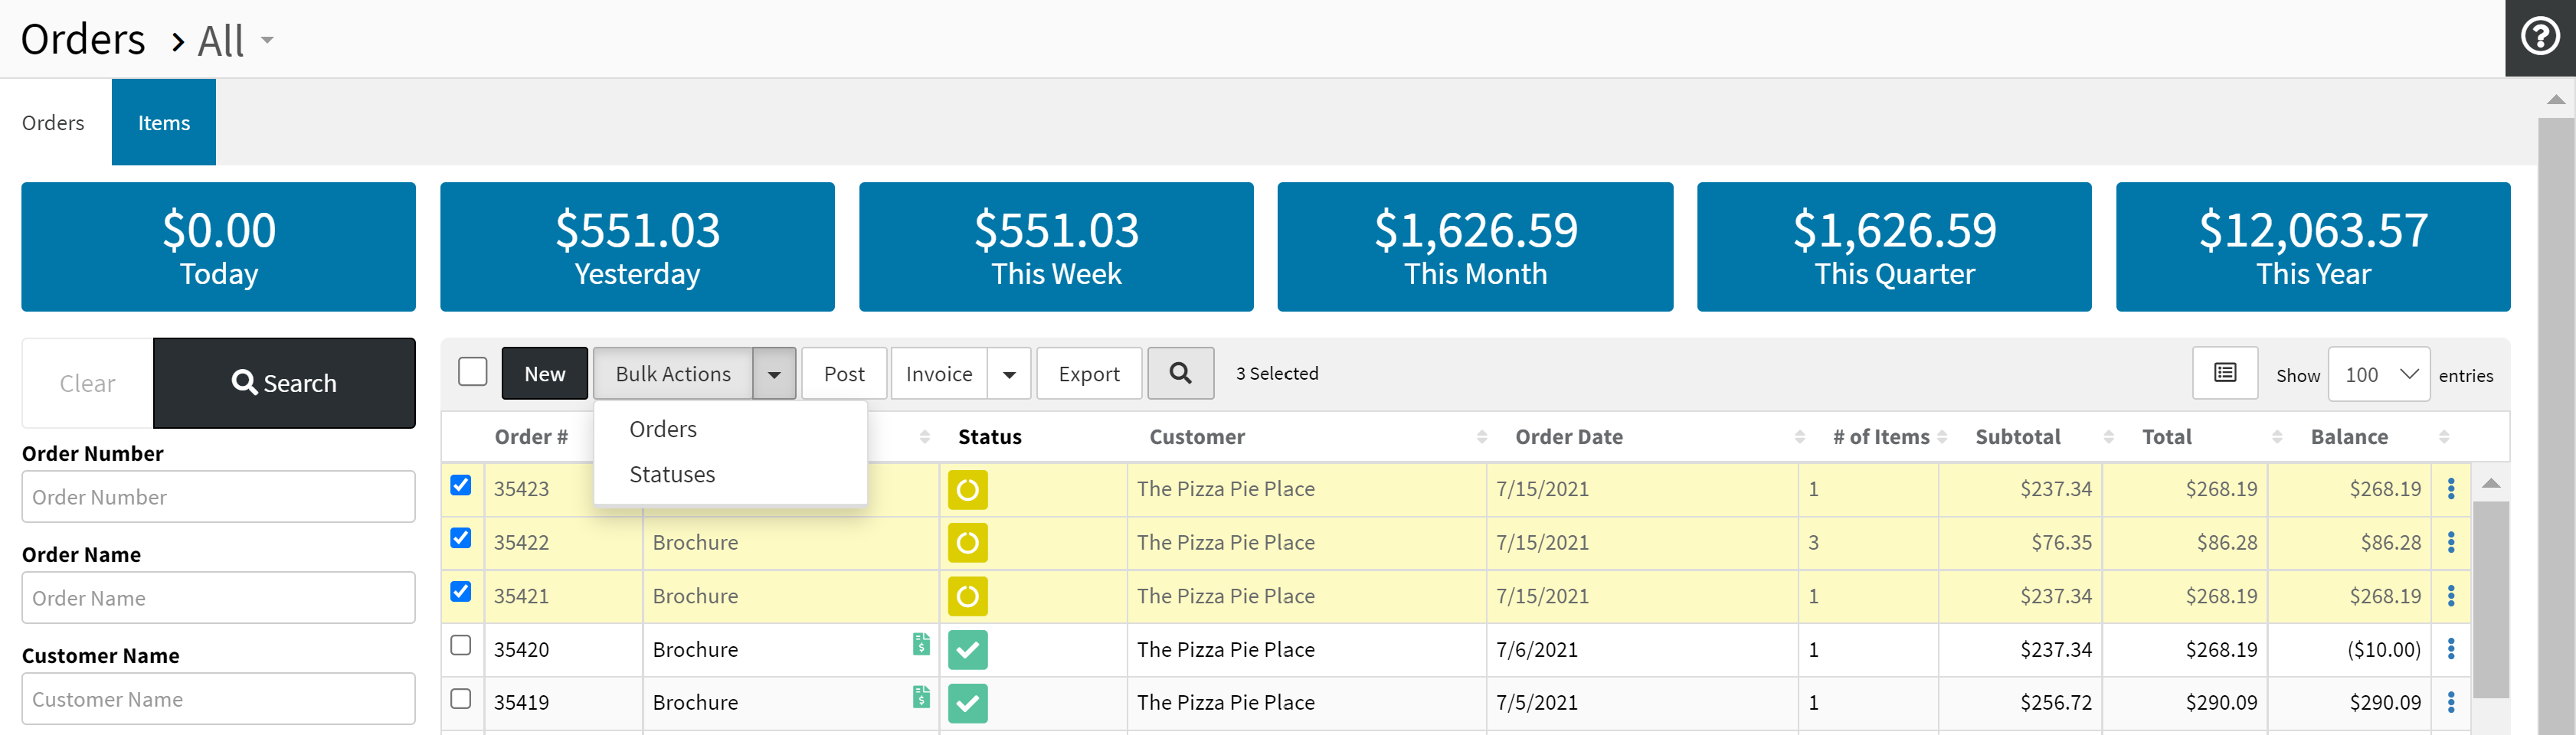
Task: Click the Clear filters button
Action: tap(87, 383)
